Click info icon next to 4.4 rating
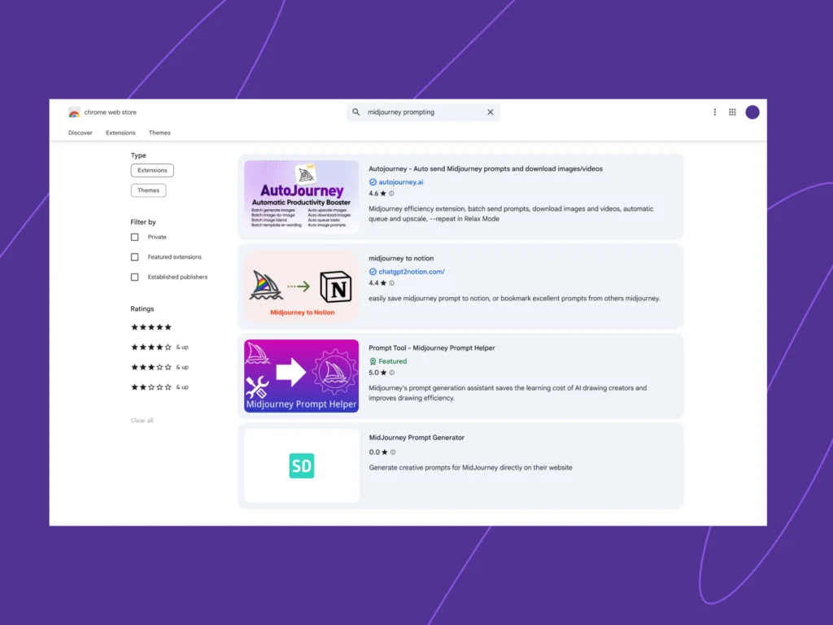Viewport: 833px width, 625px height. pyautogui.click(x=391, y=283)
